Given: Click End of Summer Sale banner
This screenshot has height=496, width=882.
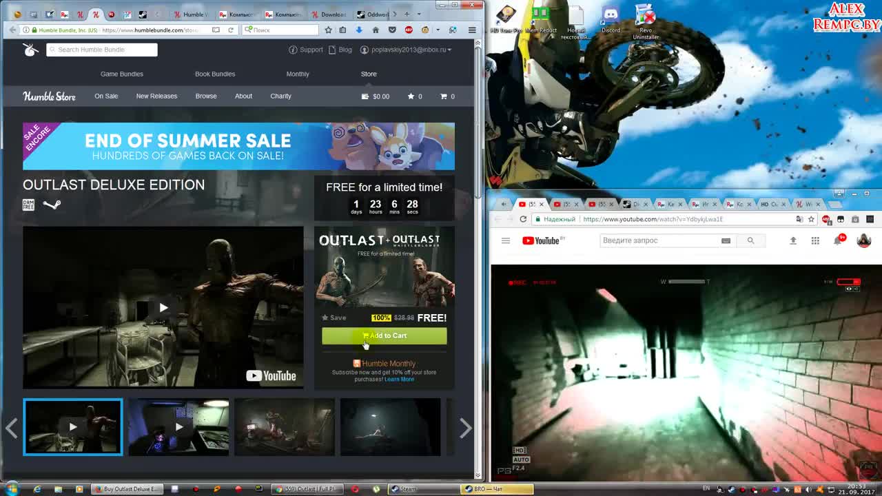Looking at the screenshot, I should point(238,146).
